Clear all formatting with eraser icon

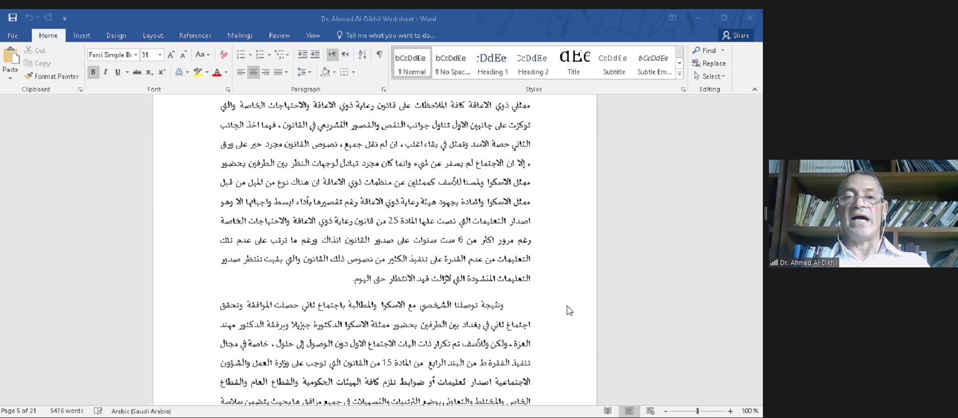click(x=223, y=55)
